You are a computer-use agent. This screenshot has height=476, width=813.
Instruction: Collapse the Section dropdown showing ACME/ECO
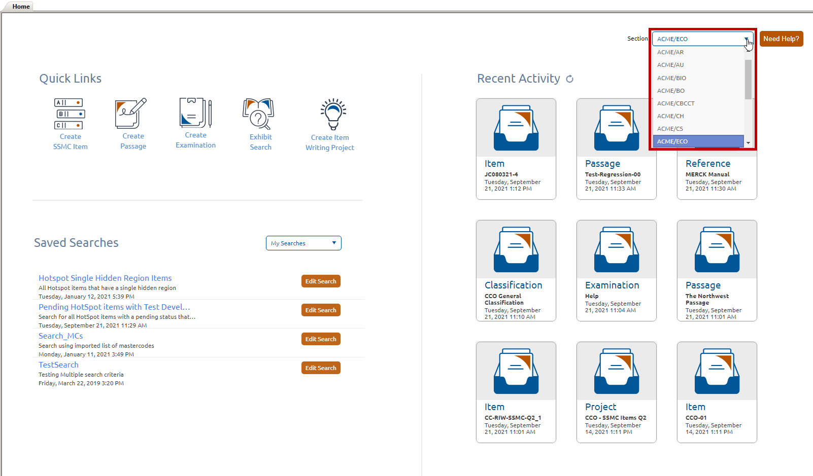tap(747, 39)
